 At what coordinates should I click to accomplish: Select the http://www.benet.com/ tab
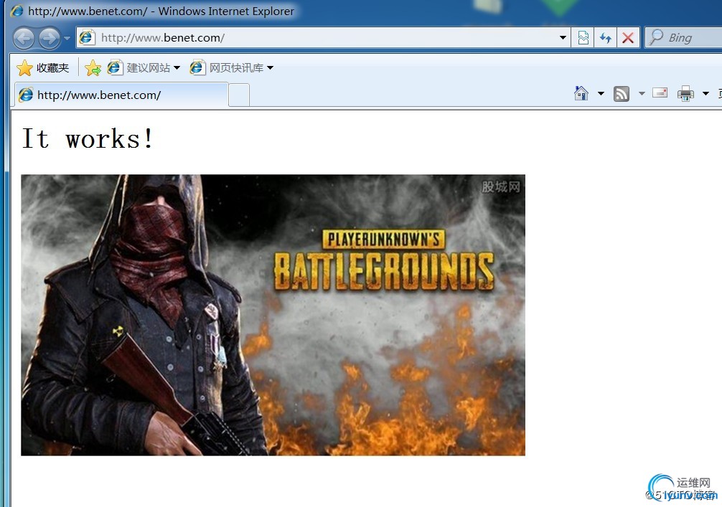121,95
